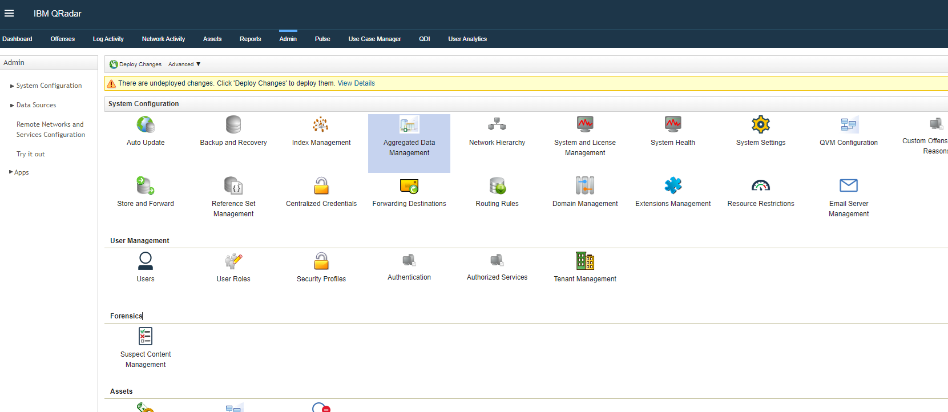Open Centralized Credentials lock icon
The image size is (948, 412).
click(321, 185)
